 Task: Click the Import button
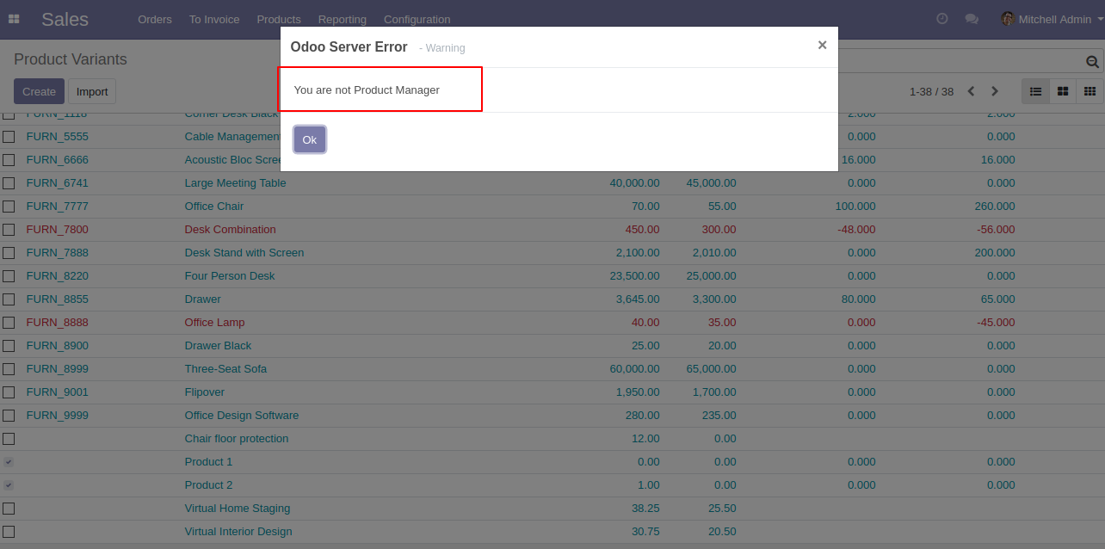click(x=92, y=91)
